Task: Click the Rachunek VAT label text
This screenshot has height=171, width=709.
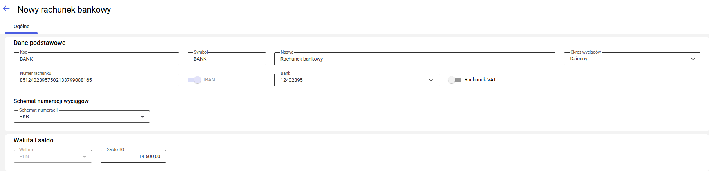Action: (480, 80)
